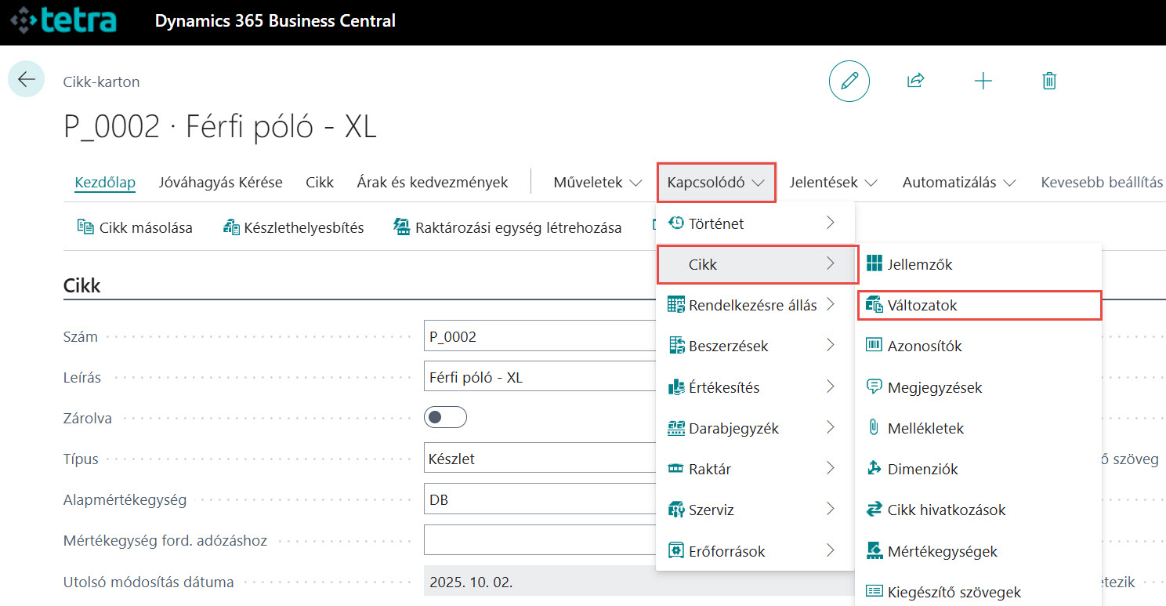The width and height of the screenshot is (1166, 606).
Task: Open the Automatizálás dropdown
Action: pos(958,183)
